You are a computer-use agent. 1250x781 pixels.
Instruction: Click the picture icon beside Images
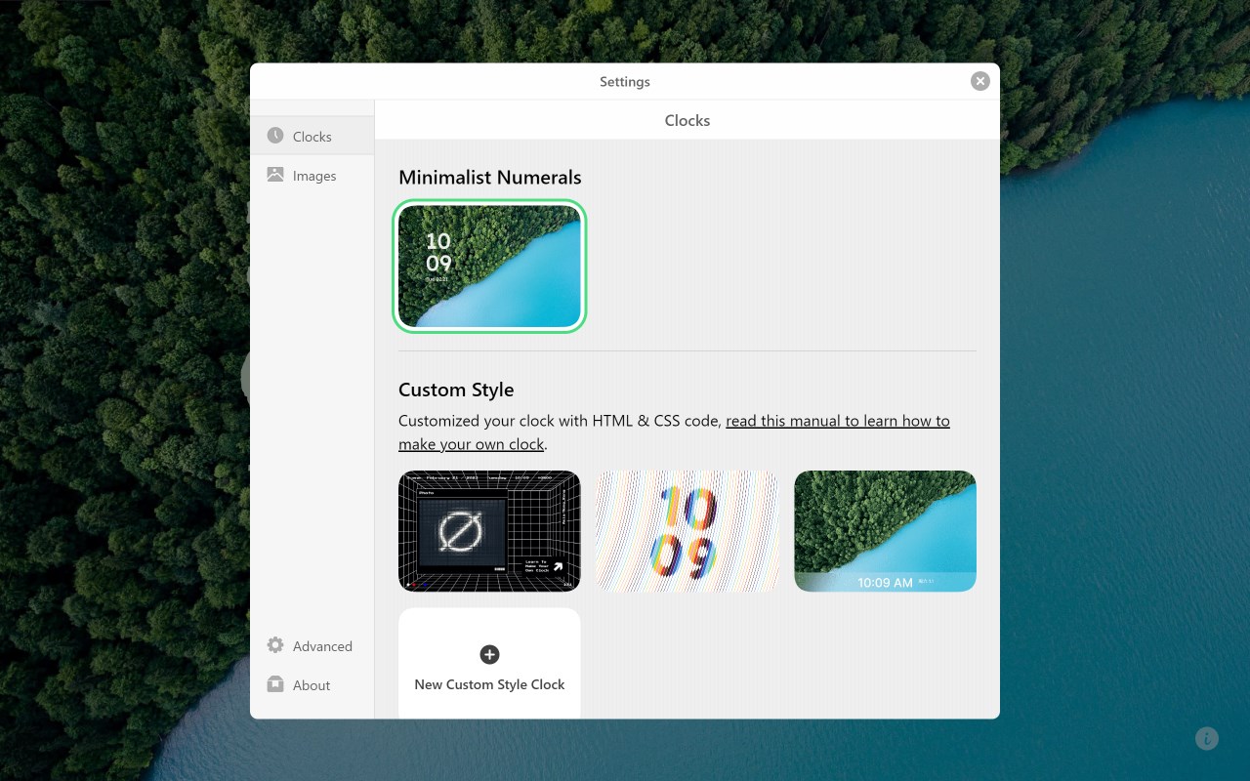coord(275,175)
